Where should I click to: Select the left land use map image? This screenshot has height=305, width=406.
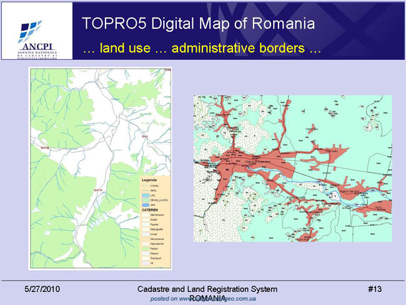click(100, 168)
